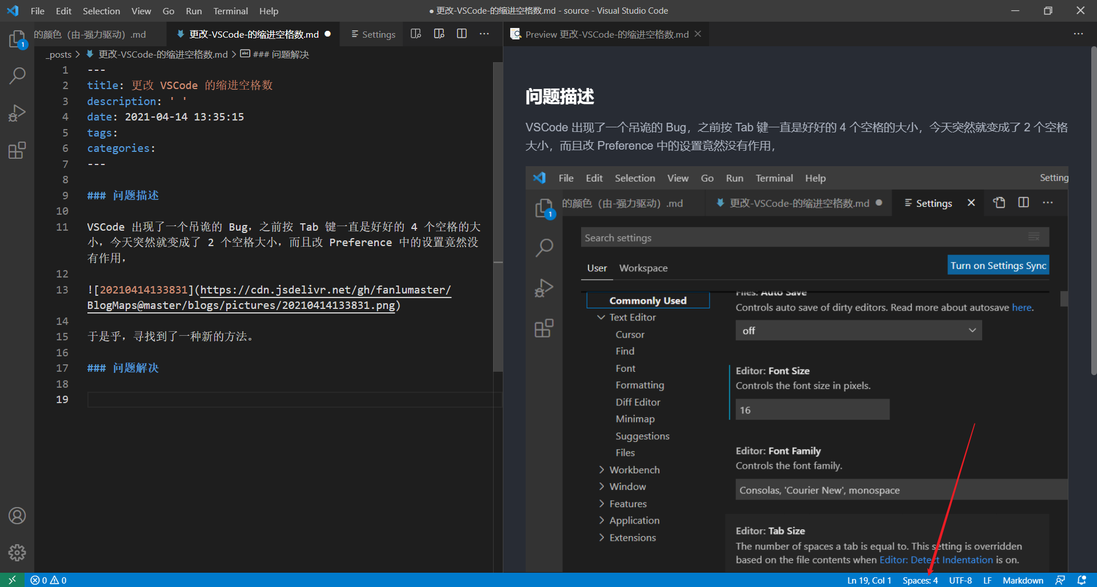Place cursor on the title: line in the editor
Viewport: 1097px width, 587px height.
coord(180,86)
